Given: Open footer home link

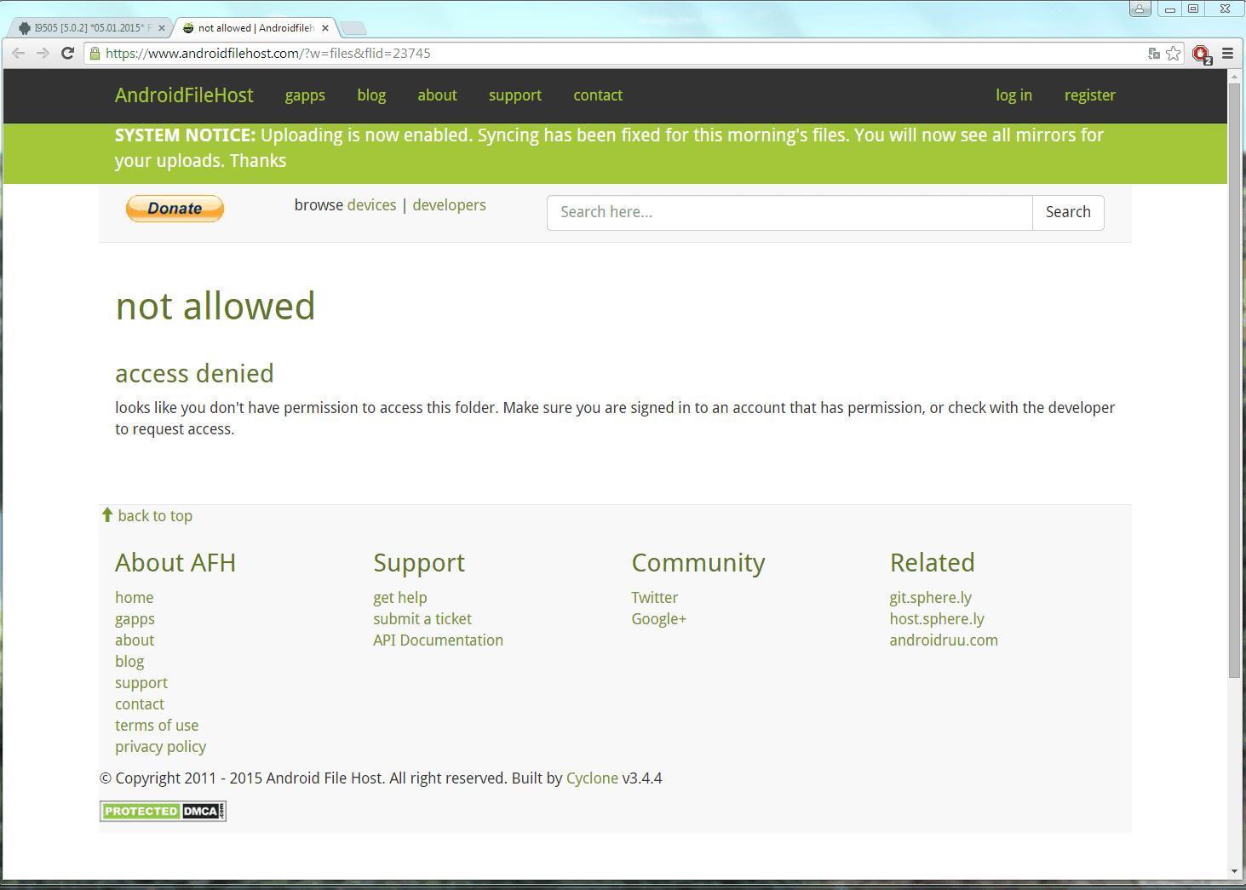Looking at the screenshot, I should coord(135,598).
